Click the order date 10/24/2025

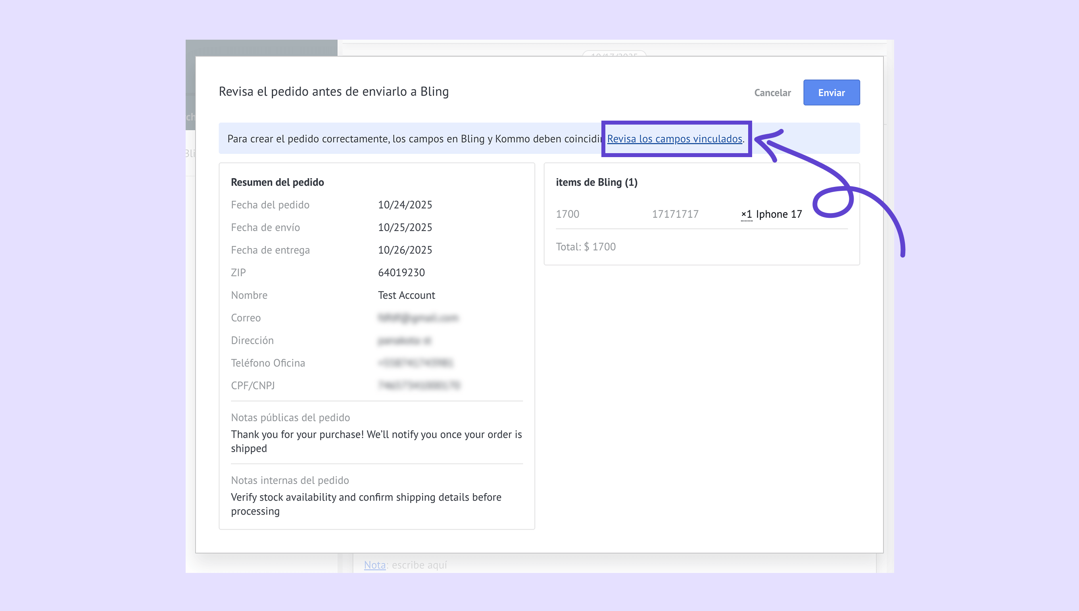pos(405,205)
